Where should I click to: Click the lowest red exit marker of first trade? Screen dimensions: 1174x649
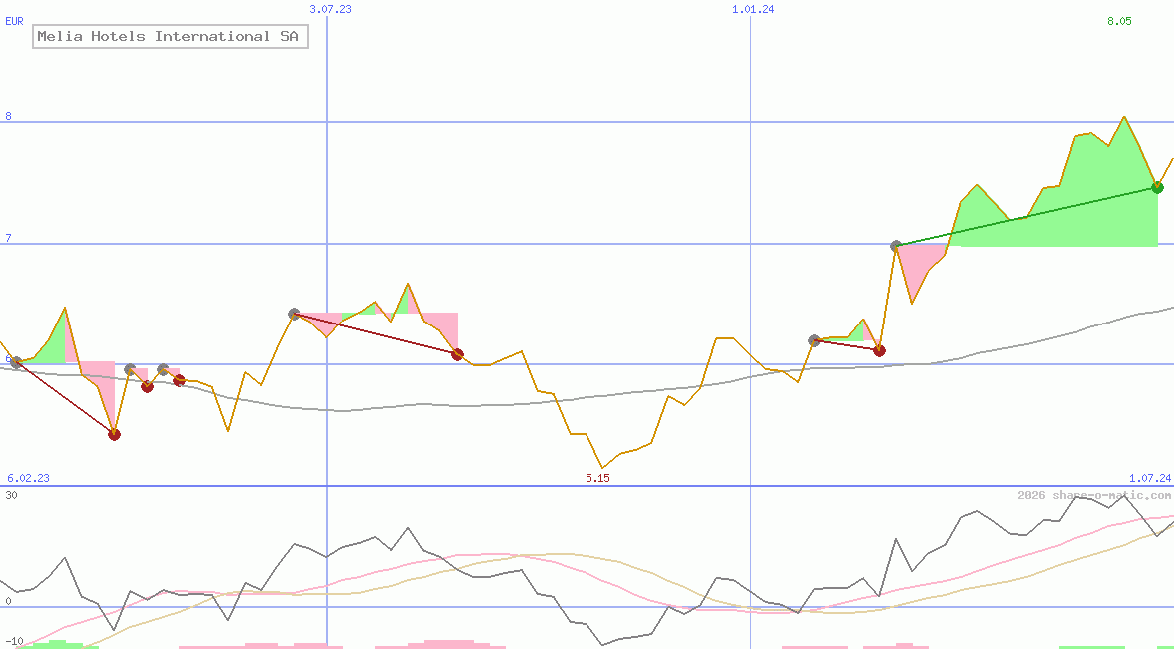click(114, 434)
